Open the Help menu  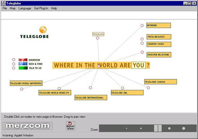point(54,8)
